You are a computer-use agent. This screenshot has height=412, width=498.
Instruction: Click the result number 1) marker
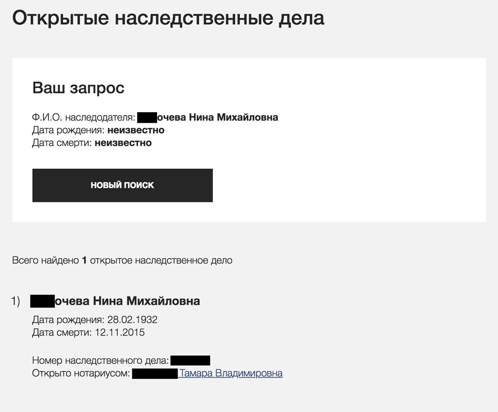click(x=16, y=301)
